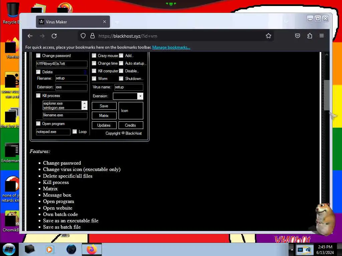Click the URL address bar
342x256 pixels.
pyautogui.click(x=176, y=36)
